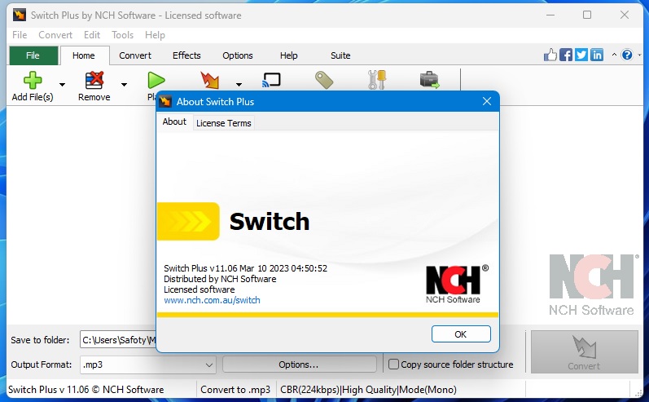
Task: Click the Options... button
Action: click(299, 364)
